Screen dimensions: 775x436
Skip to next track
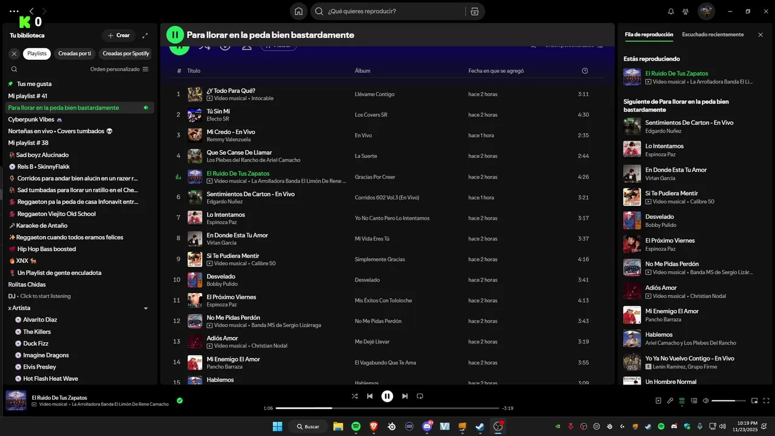point(404,396)
